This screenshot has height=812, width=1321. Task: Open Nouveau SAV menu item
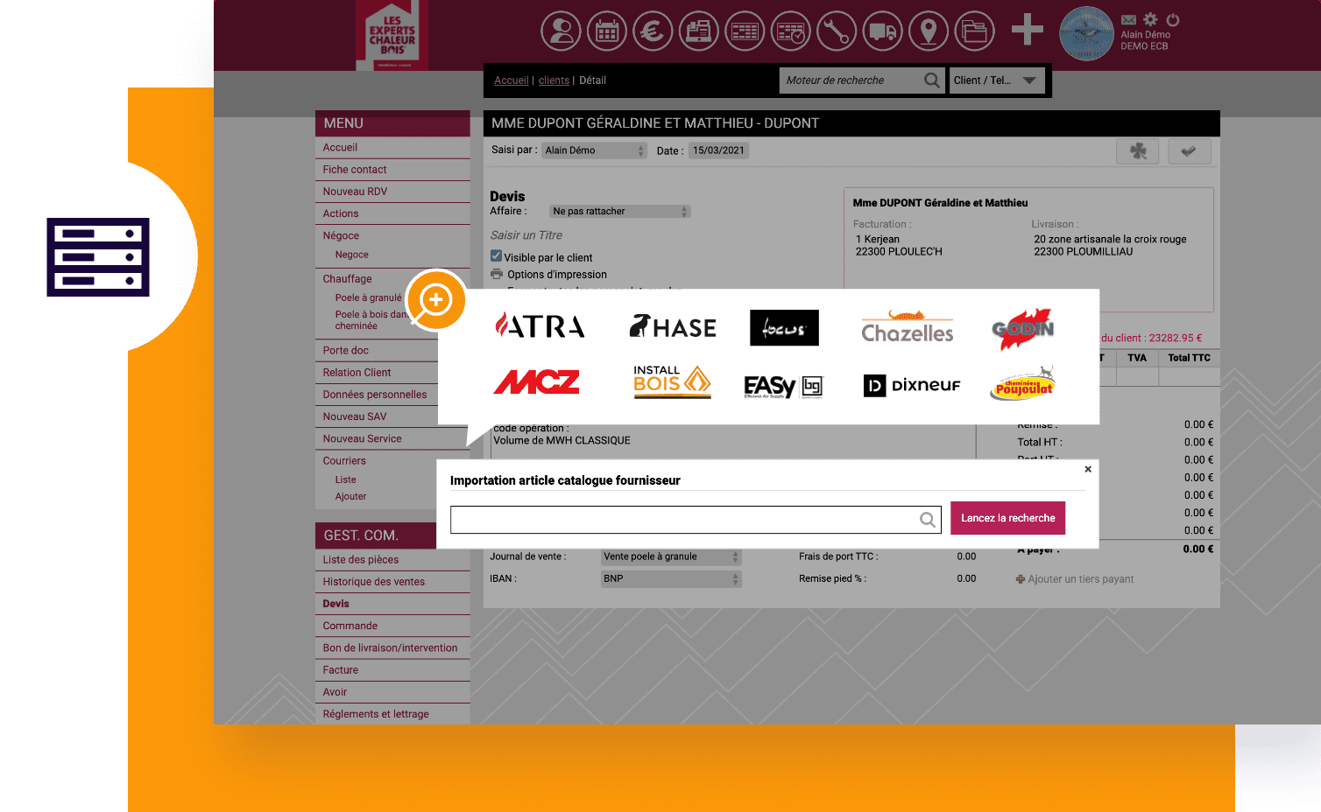377,416
